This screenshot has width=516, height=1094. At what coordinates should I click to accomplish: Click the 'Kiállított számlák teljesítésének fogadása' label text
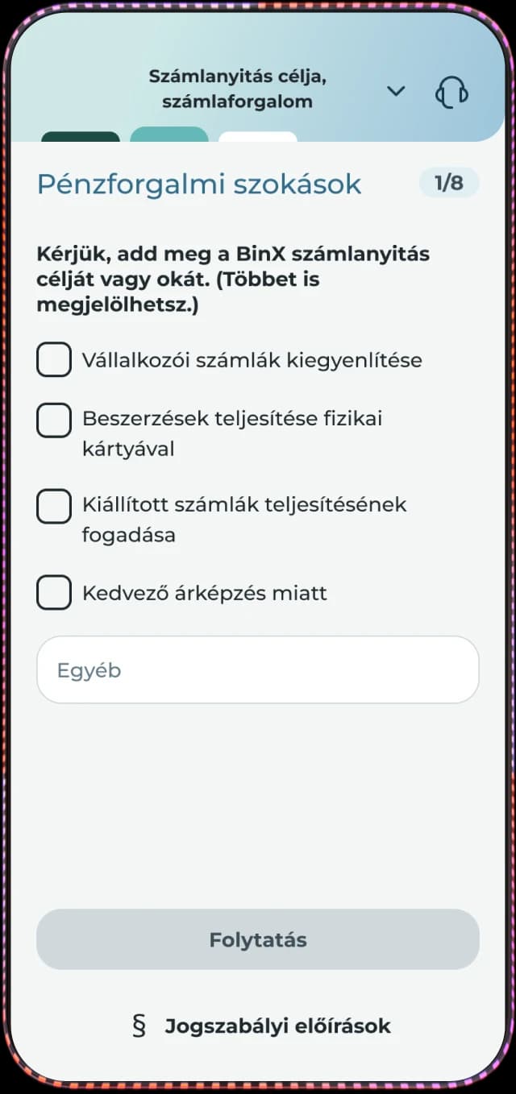[x=244, y=520]
